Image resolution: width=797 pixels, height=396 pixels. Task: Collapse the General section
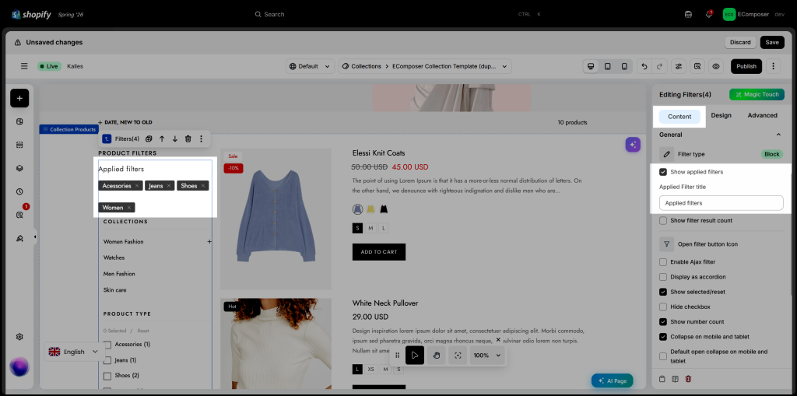tap(778, 135)
